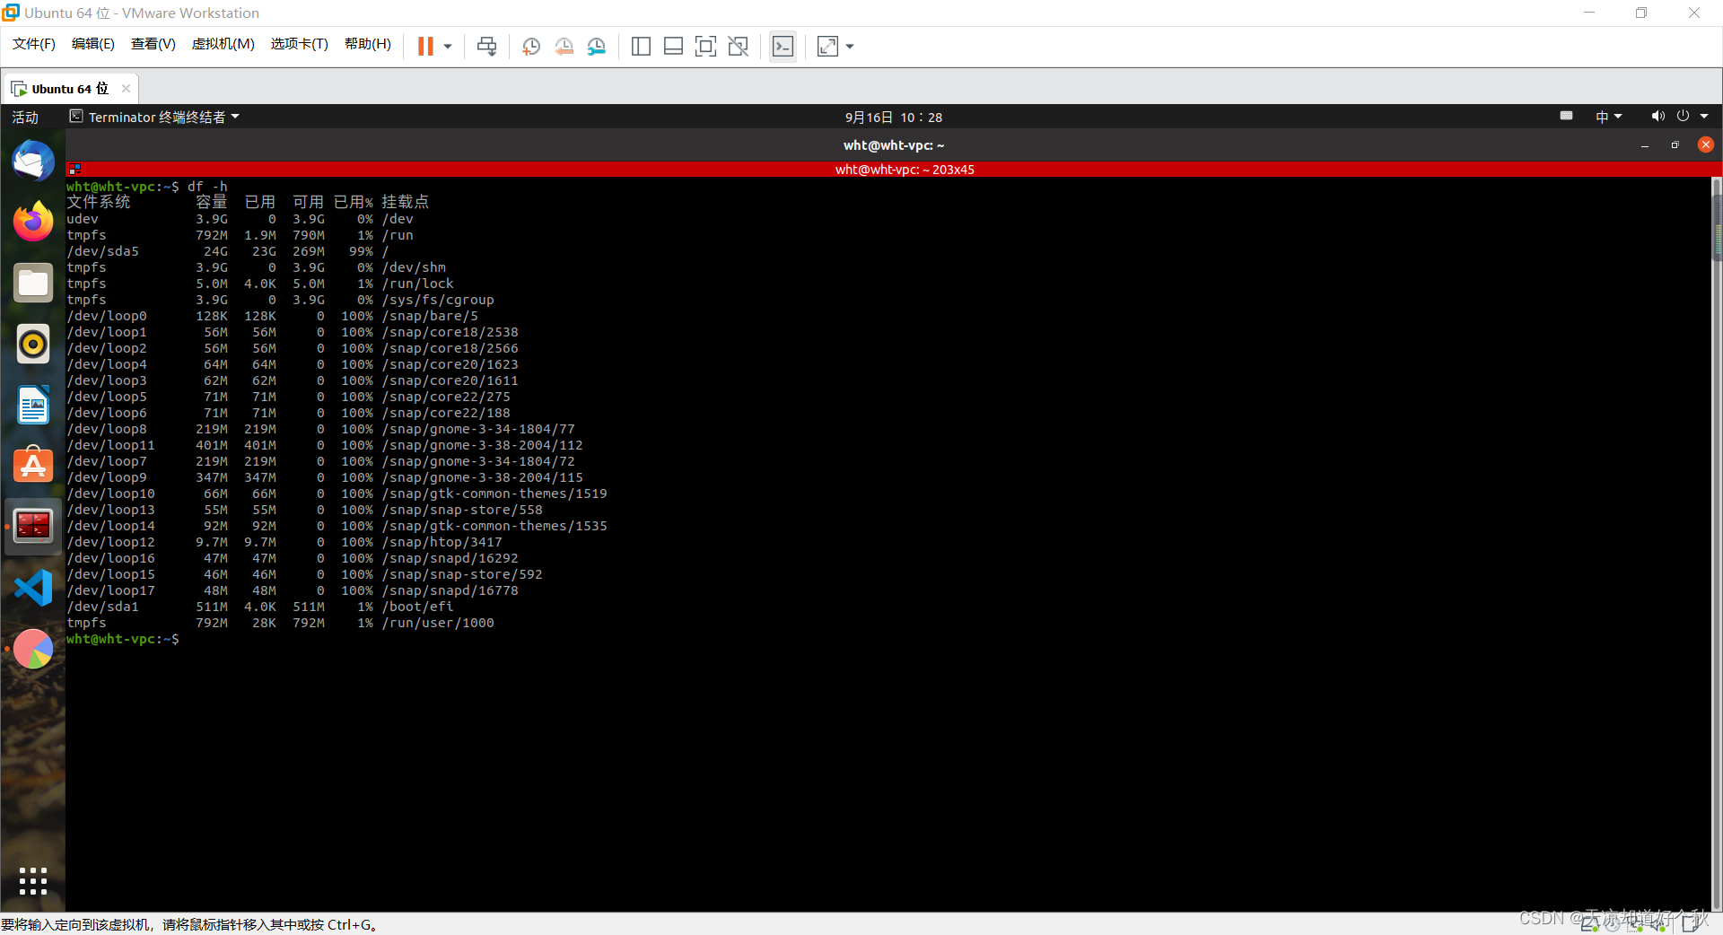Restore down the VMware Workstation window

[1641, 13]
